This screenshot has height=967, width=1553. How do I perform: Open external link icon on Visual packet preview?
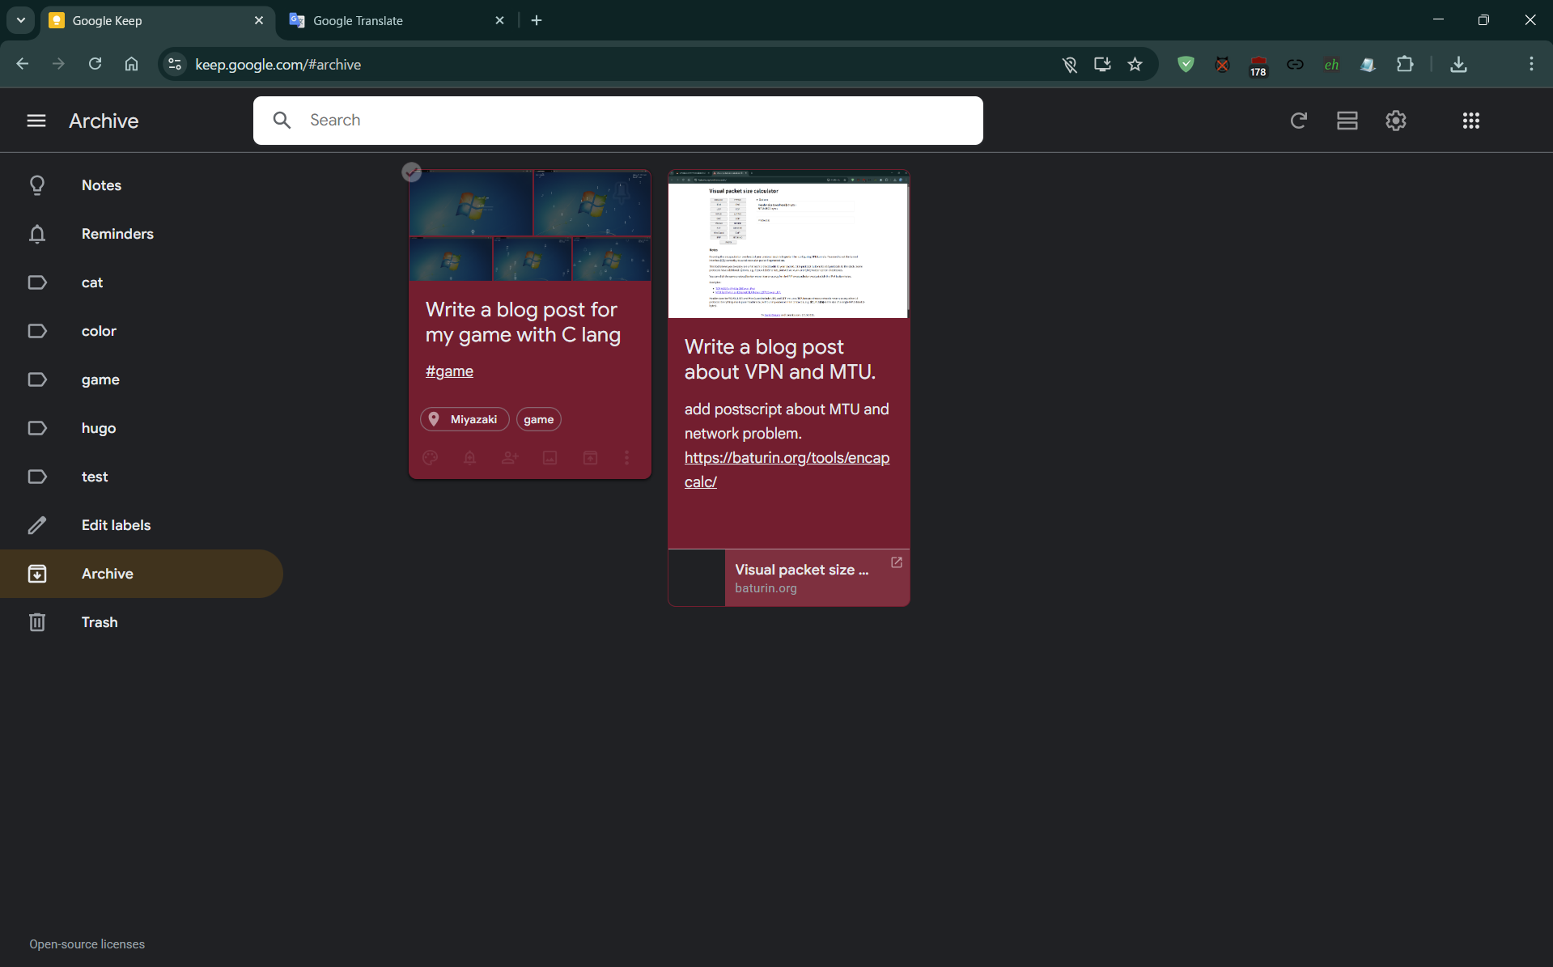click(897, 562)
